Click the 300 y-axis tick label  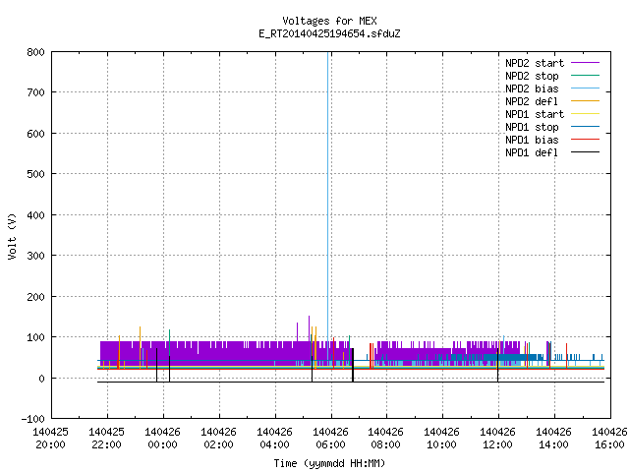coord(35,256)
